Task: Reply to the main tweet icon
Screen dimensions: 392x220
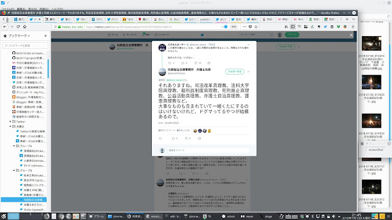Action: [x=160, y=138]
